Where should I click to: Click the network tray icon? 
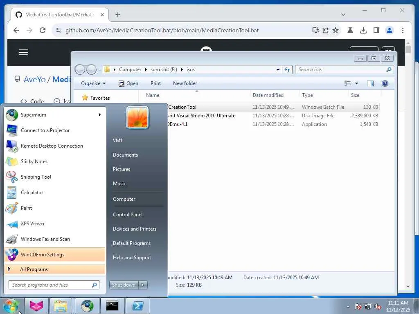pyautogui.click(x=368, y=307)
